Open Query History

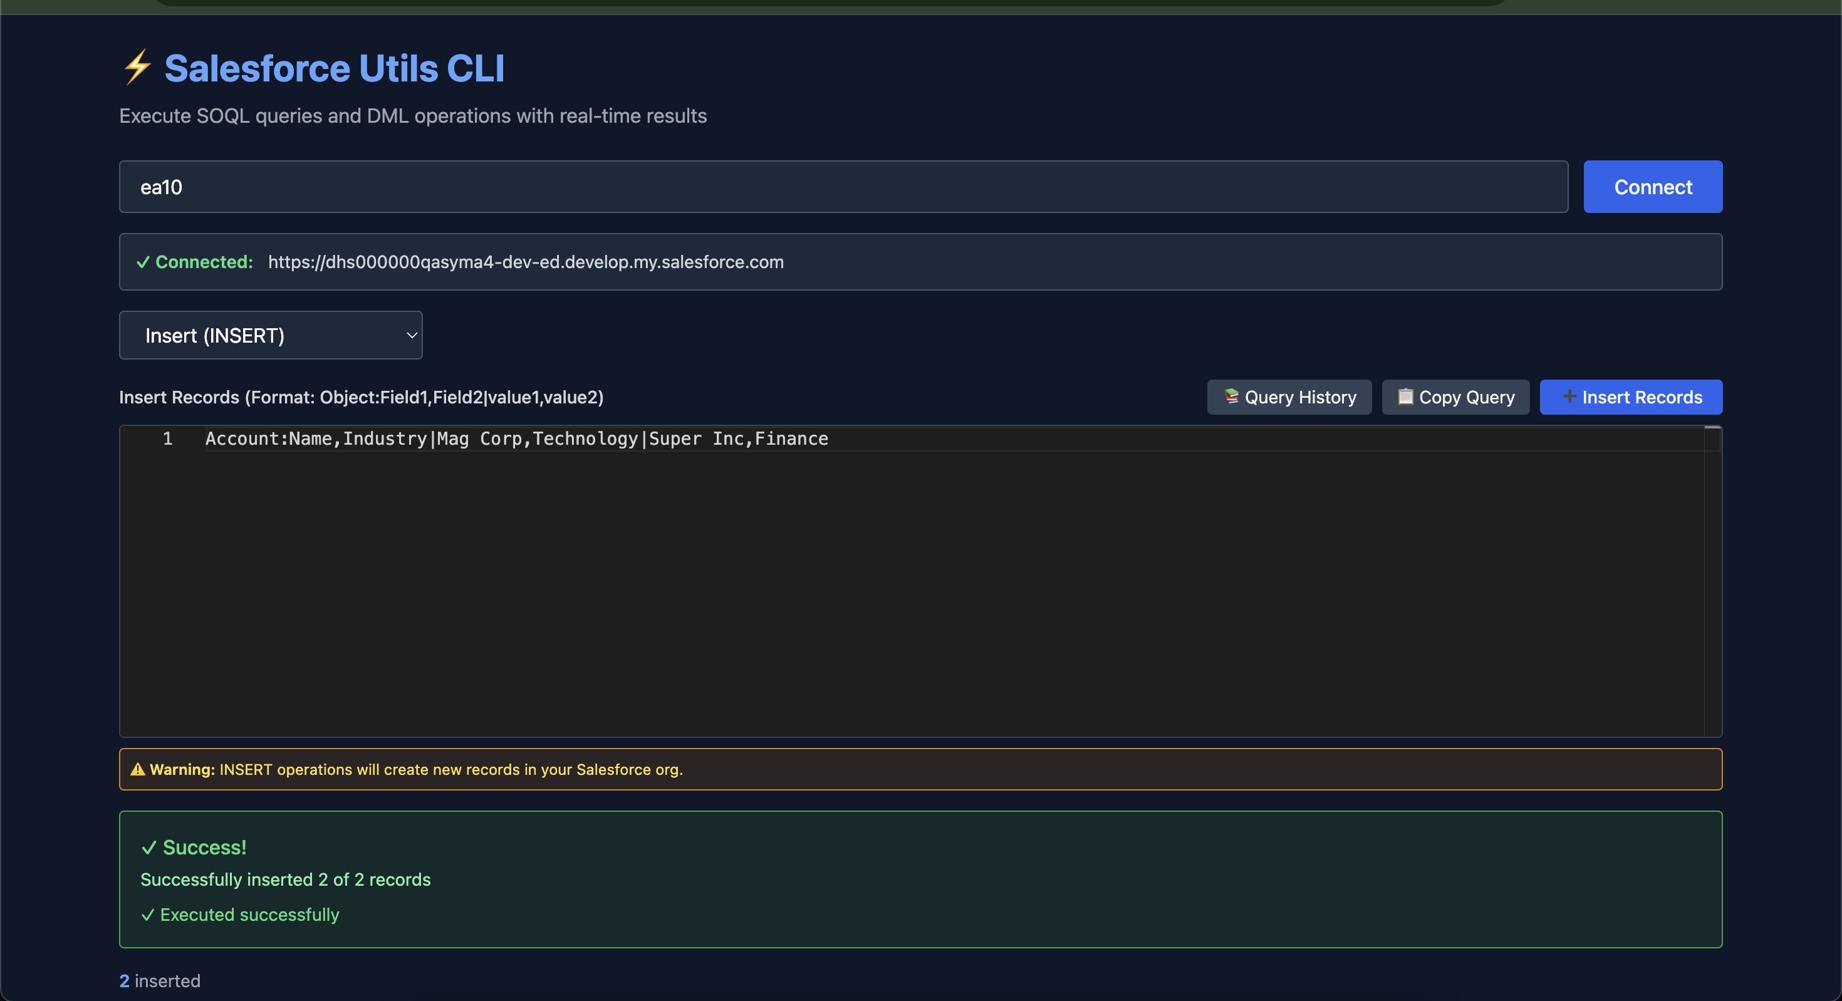1289,398
